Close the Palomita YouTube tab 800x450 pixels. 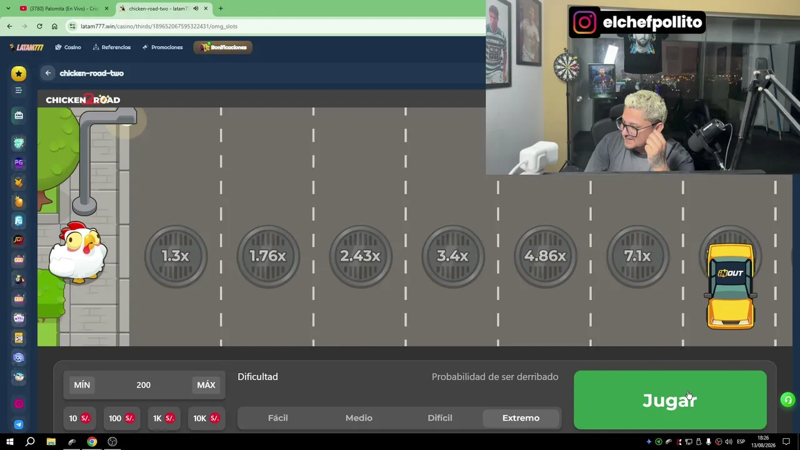click(x=107, y=9)
